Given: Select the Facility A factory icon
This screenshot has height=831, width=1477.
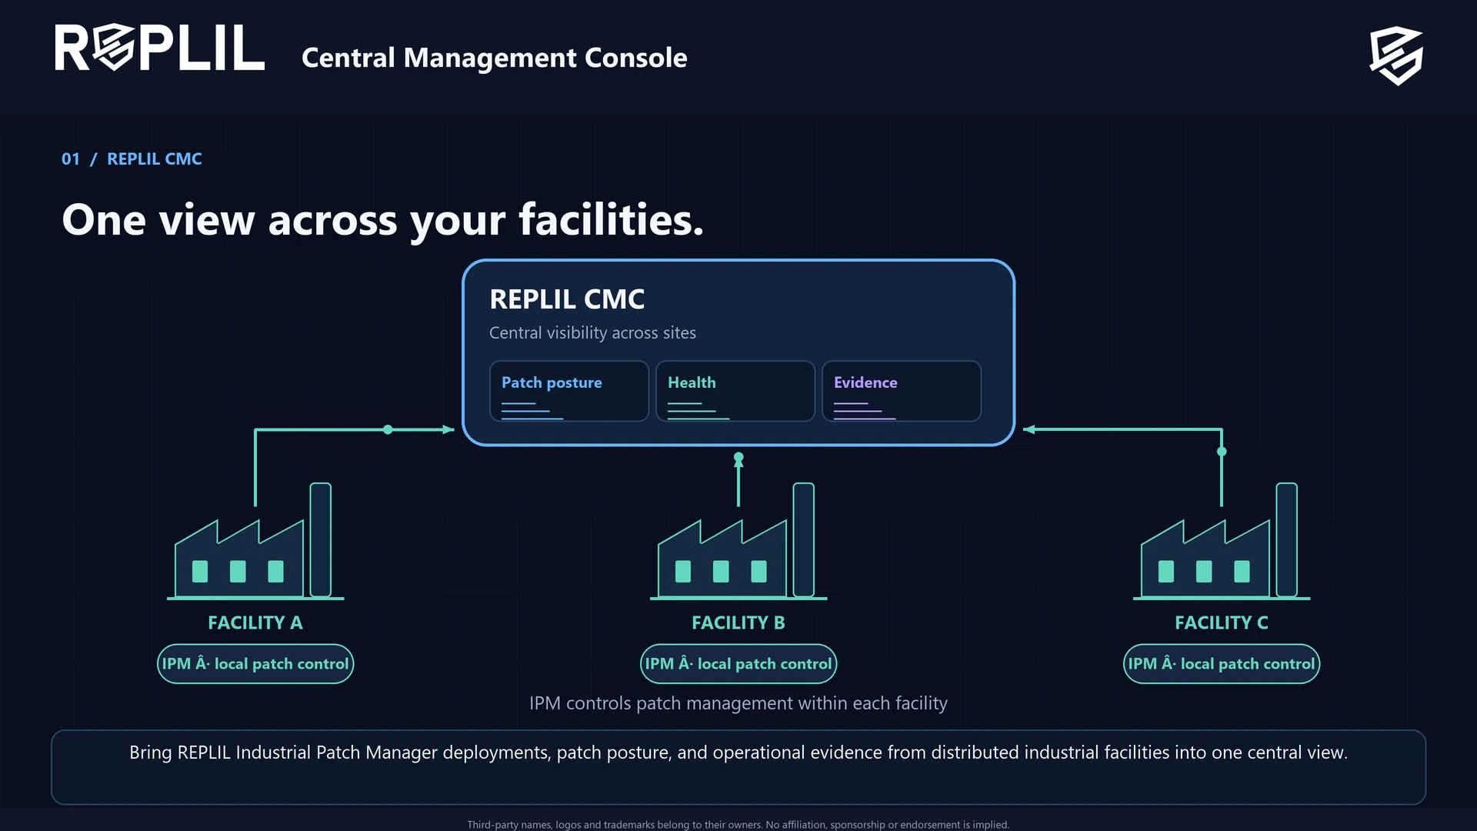Looking at the screenshot, I should [255, 541].
